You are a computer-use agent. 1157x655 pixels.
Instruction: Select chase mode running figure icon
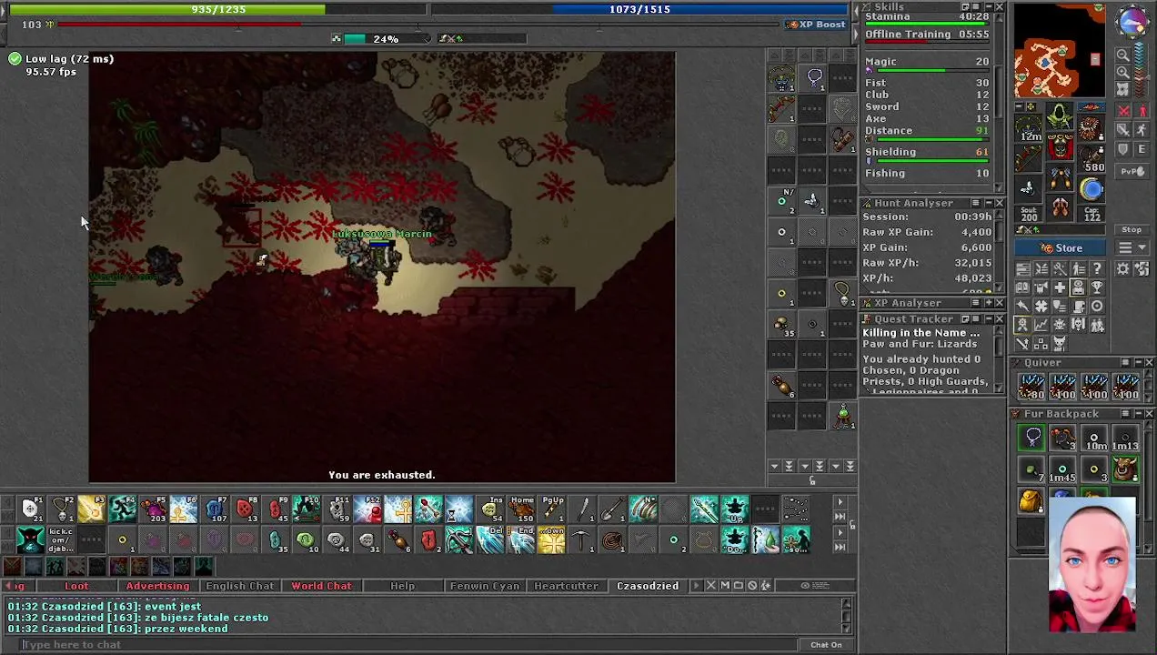(x=1142, y=130)
